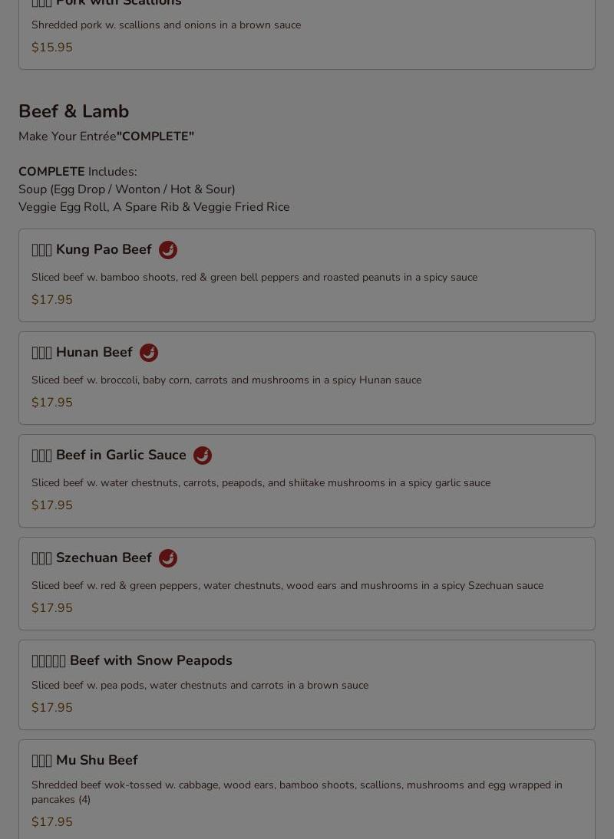Open the Mu Shu Beef item title
The image size is (614, 839).
pyautogui.click(x=84, y=760)
